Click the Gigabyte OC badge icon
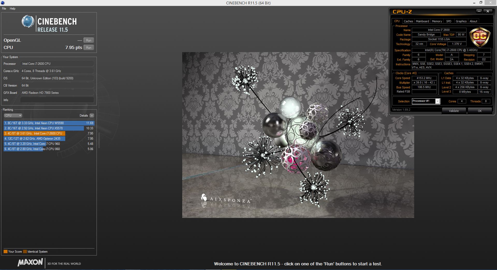The width and height of the screenshot is (497, 270). (x=480, y=37)
